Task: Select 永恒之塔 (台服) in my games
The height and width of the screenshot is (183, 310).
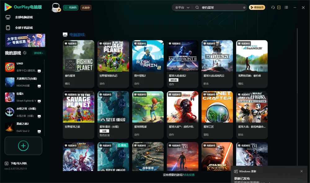Action: (23, 112)
